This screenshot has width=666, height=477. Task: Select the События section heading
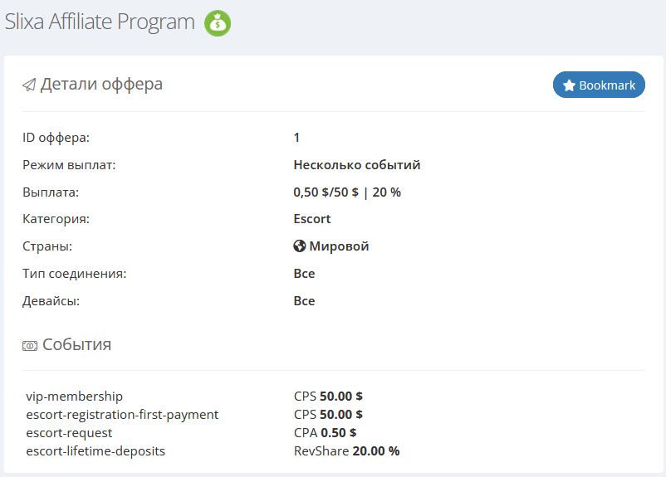click(76, 344)
